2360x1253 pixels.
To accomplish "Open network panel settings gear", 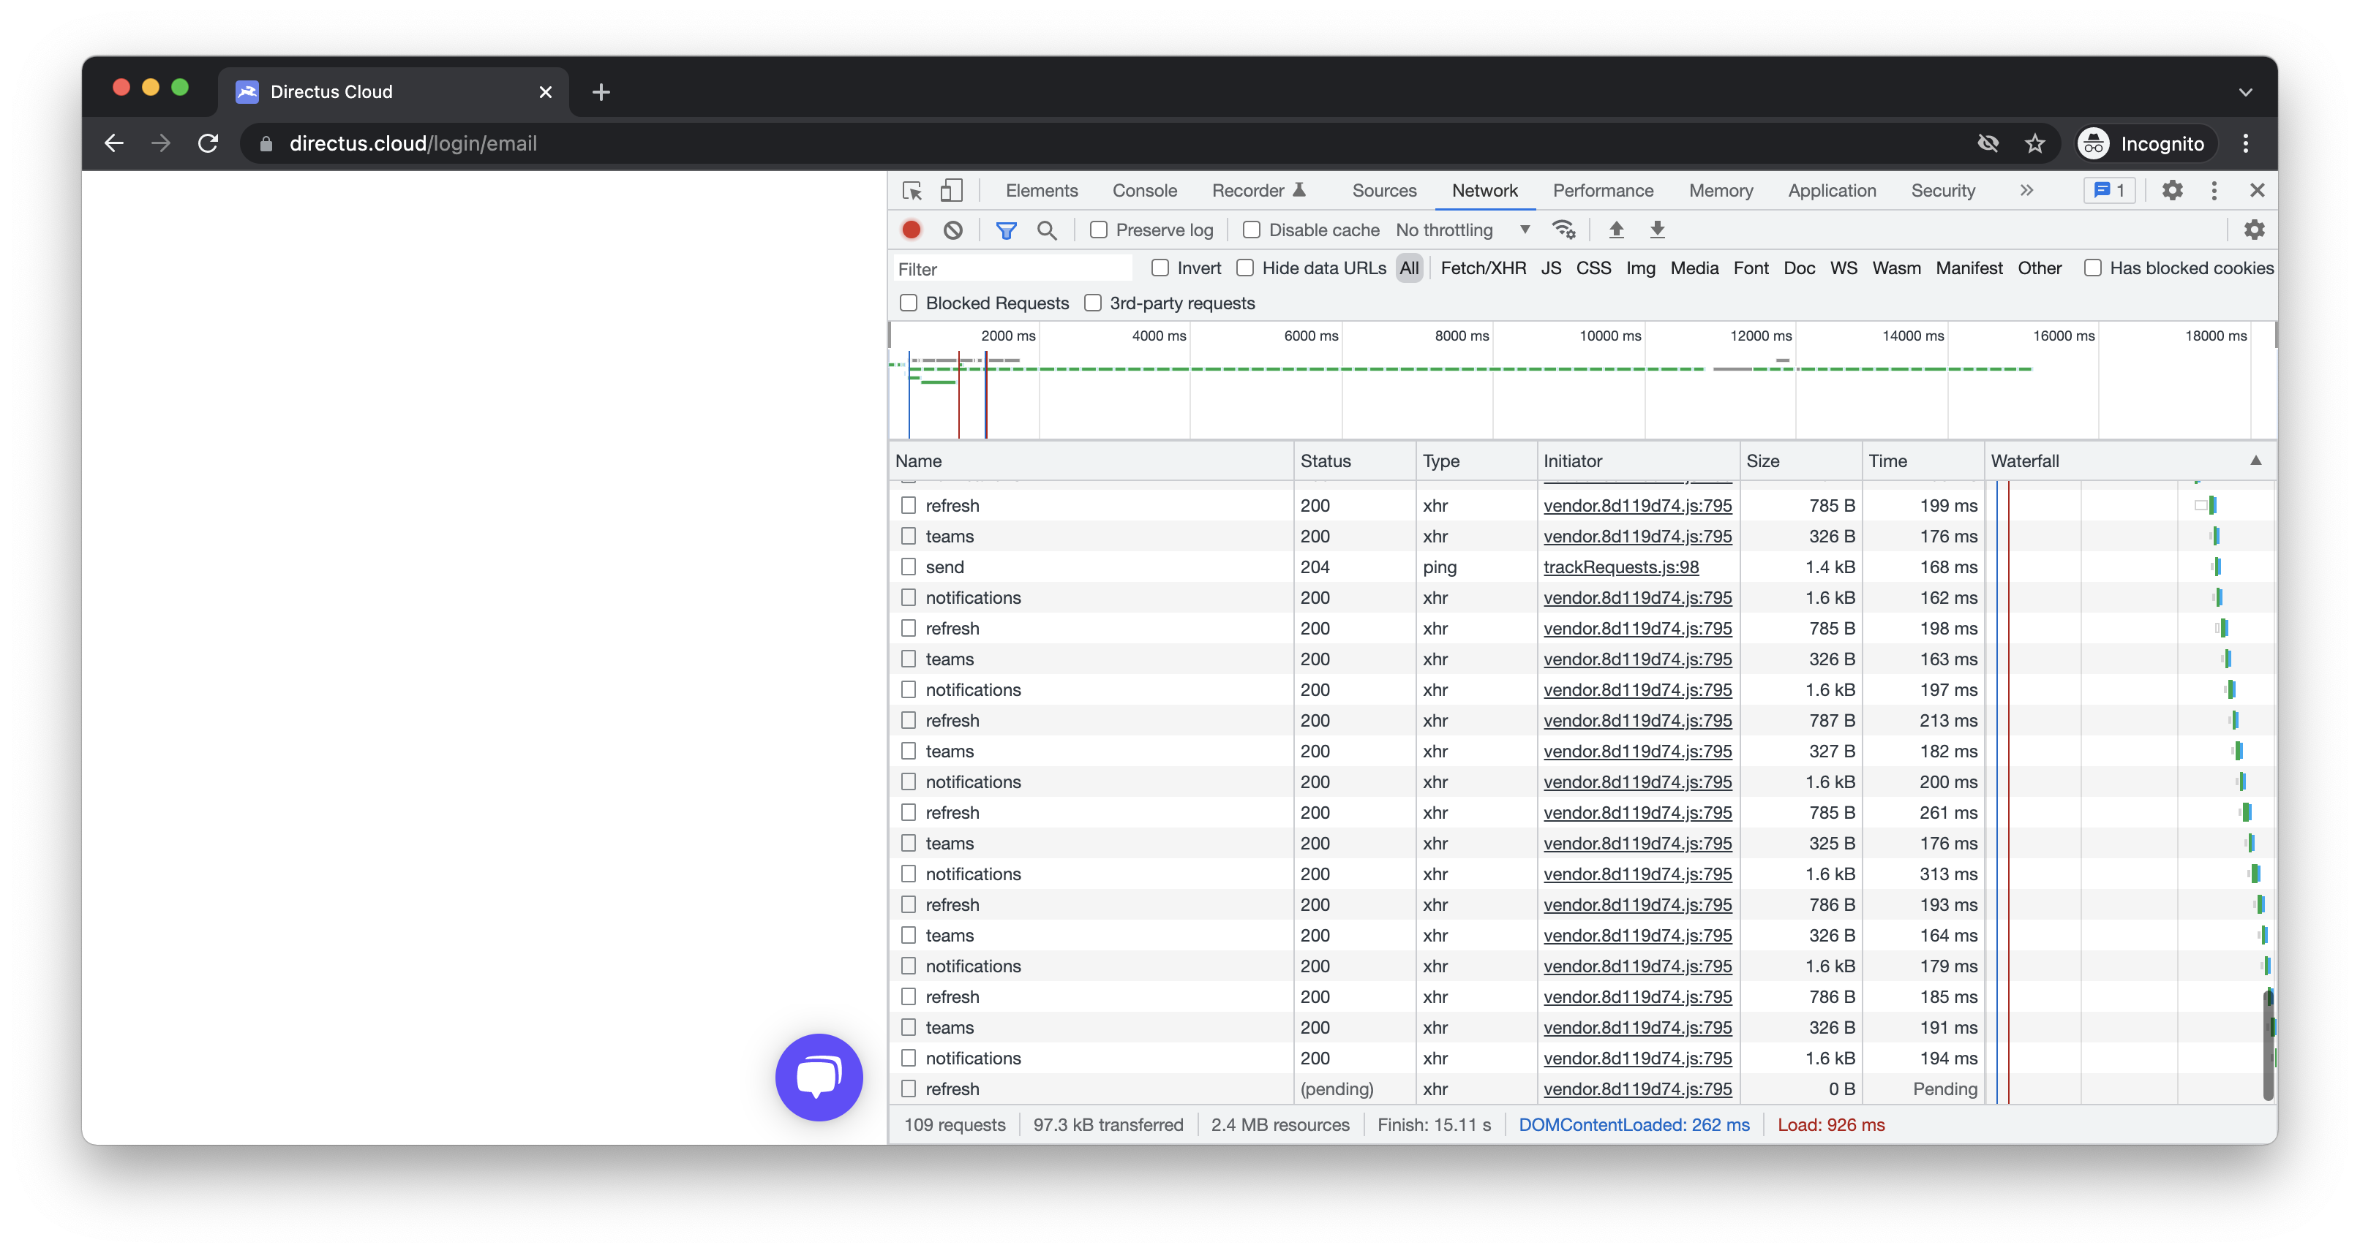I will (2254, 230).
